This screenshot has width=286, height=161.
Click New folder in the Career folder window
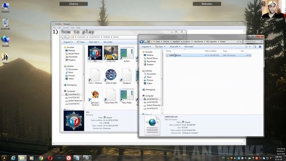189,47
